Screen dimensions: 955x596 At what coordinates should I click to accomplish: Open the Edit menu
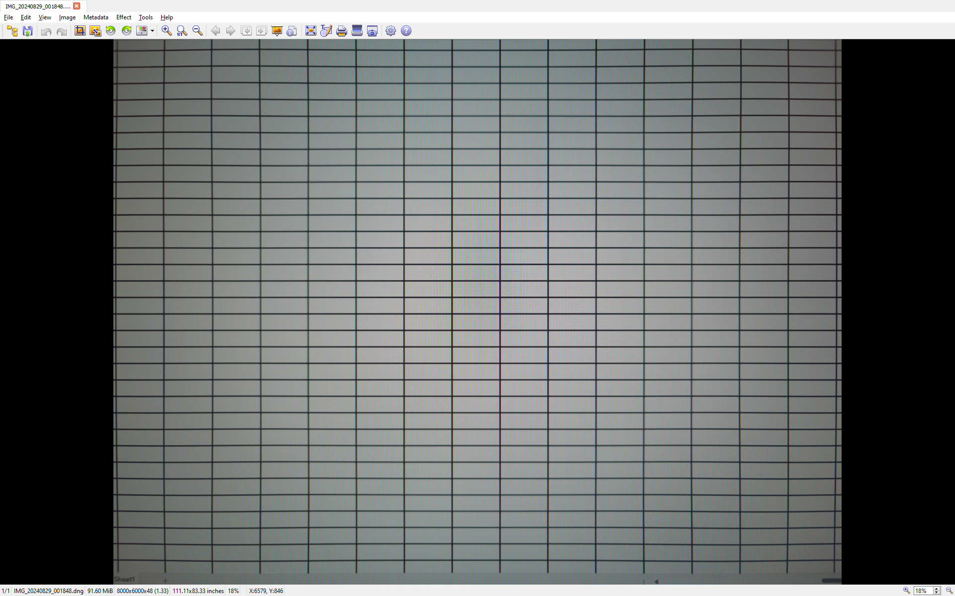click(x=26, y=17)
